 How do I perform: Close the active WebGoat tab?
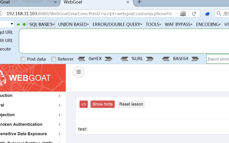[128, 2]
